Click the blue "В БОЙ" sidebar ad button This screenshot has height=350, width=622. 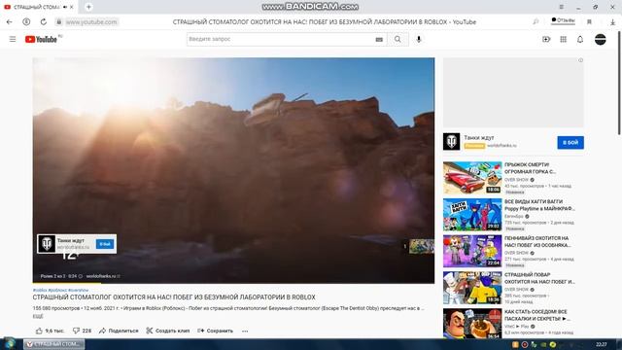570,143
